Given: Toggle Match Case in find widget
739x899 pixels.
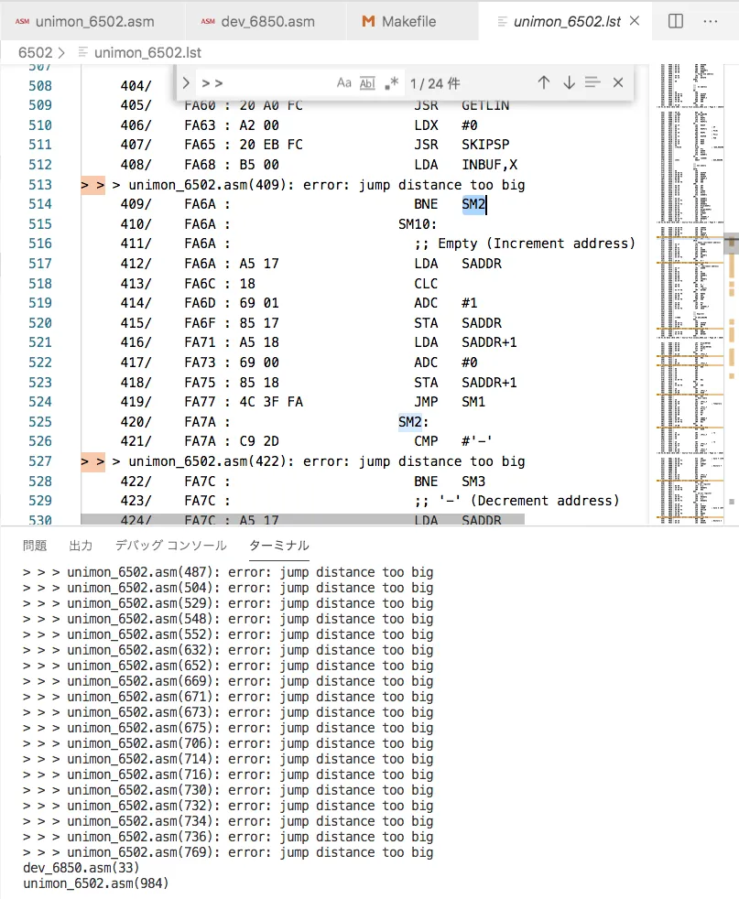Looking at the screenshot, I should click(x=344, y=83).
